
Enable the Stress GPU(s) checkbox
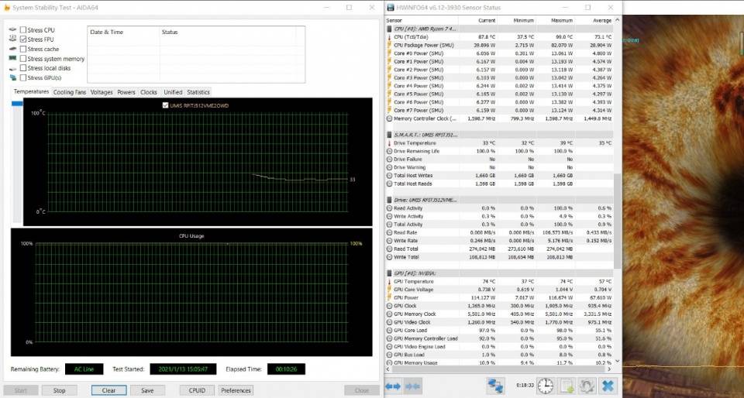click(24, 77)
